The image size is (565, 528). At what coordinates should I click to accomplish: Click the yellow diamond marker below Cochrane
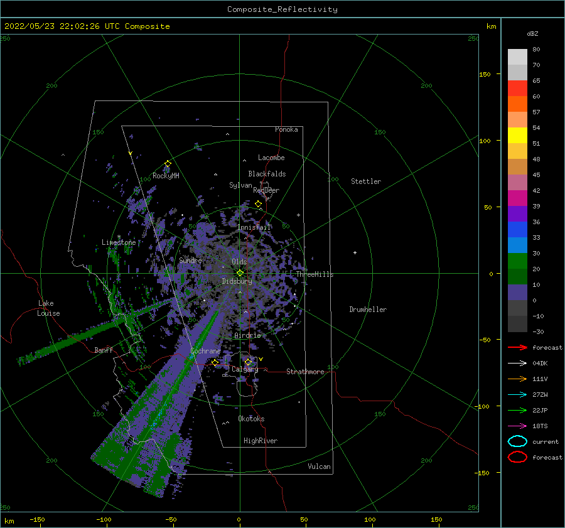215,363
